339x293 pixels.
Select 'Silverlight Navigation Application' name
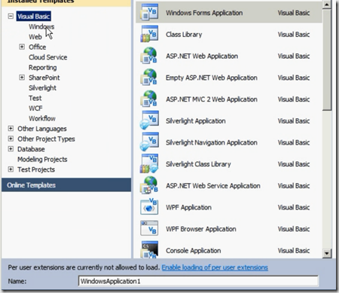[212, 142]
